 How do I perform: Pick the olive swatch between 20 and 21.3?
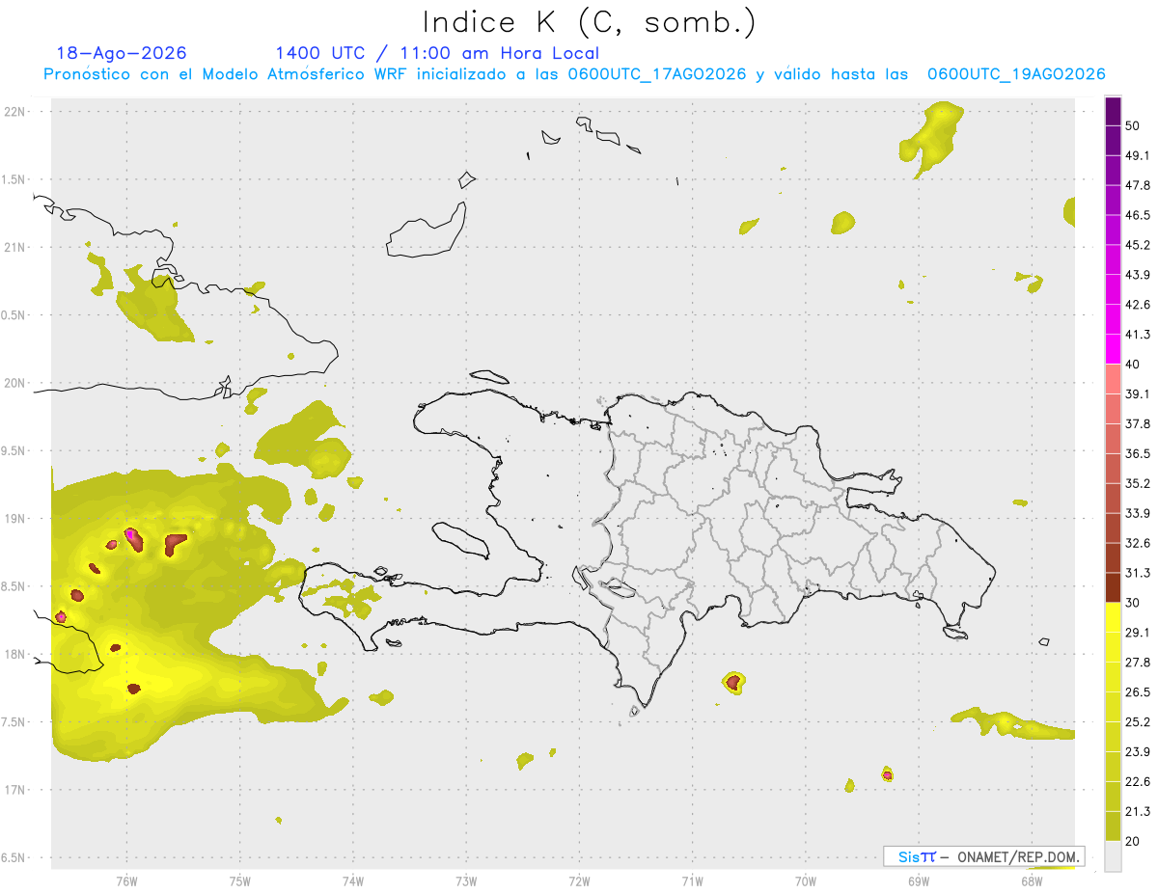1113,826
